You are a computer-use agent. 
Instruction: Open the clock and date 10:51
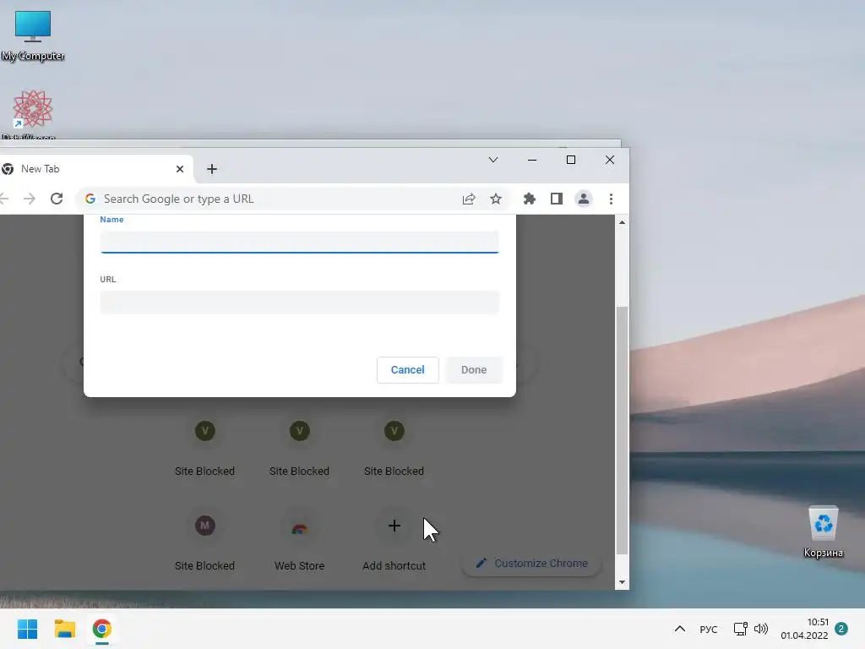[x=804, y=629]
